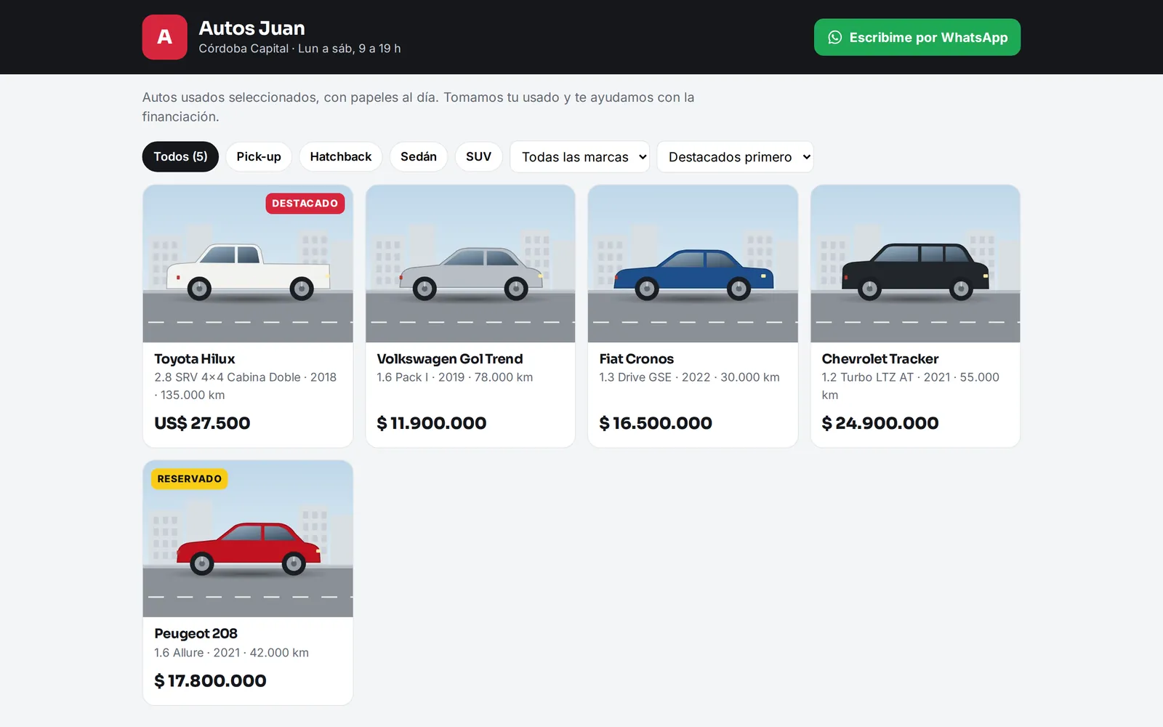Open the Peugeot 208 car photo
The image size is (1163, 727).
pyautogui.click(x=248, y=539)
